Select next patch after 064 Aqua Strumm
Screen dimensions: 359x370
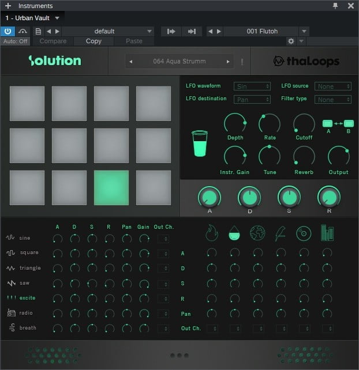[228, 62]
